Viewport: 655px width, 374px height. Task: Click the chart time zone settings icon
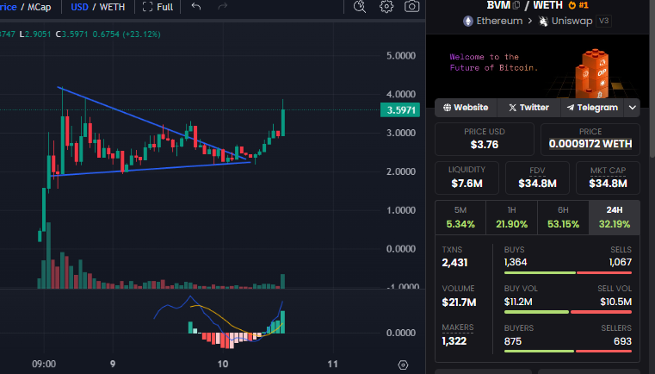[x=403, y=365]
